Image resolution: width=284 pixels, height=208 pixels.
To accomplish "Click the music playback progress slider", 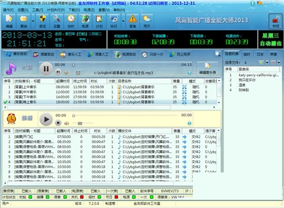I will pos(125,65).
